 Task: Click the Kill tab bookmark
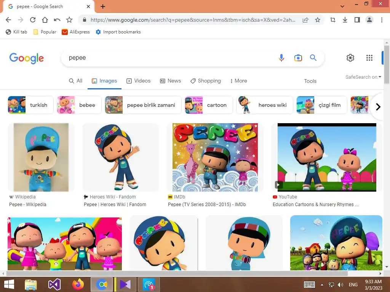point(16,32)
